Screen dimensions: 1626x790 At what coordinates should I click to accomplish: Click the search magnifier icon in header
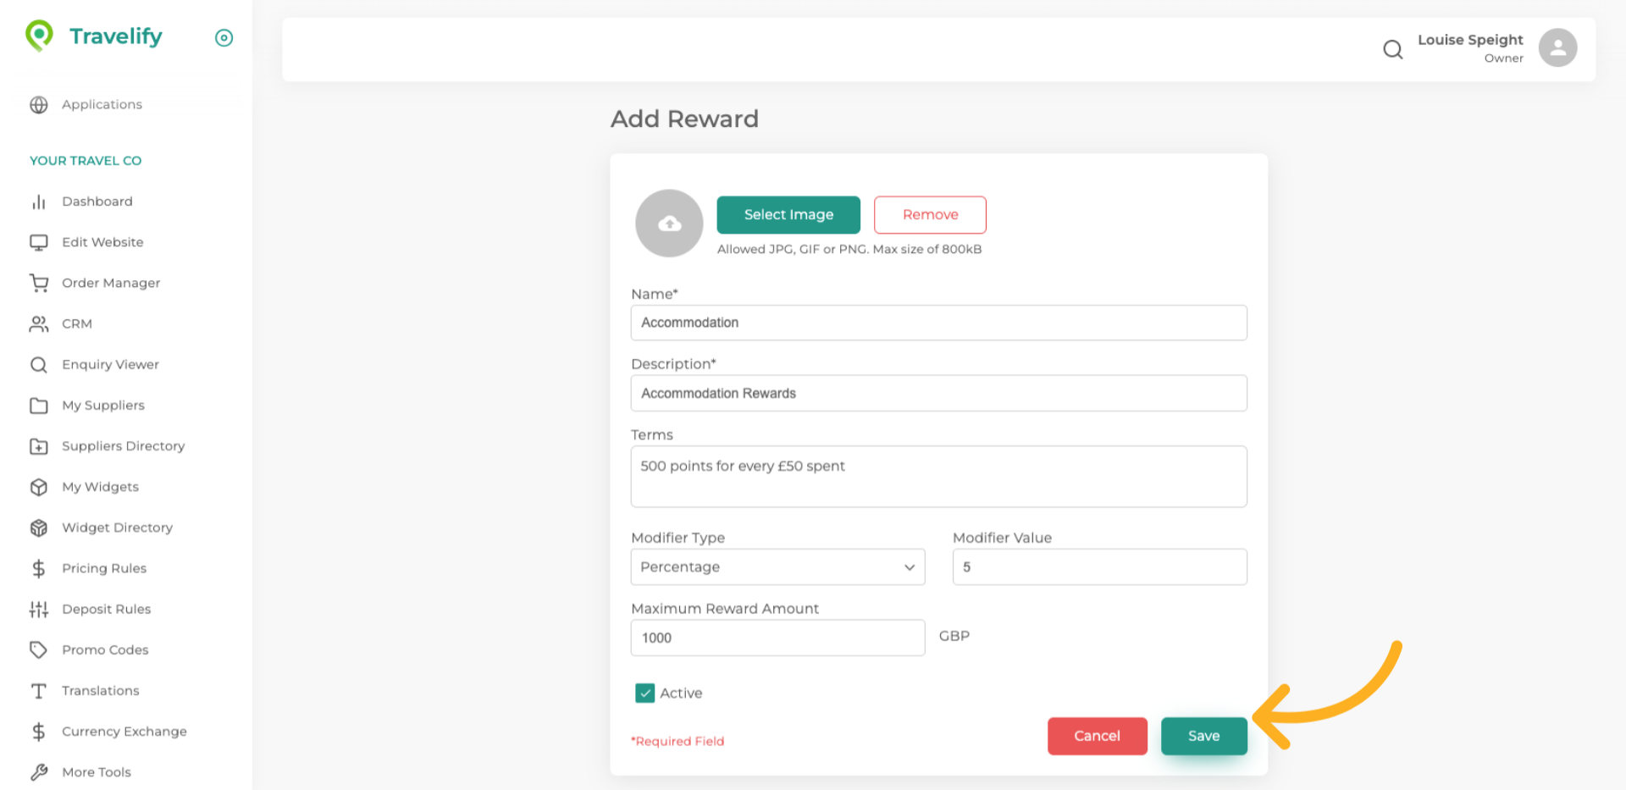1392,49
